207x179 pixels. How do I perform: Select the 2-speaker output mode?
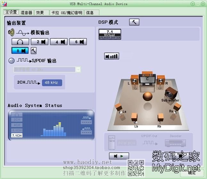pos(40,42)
